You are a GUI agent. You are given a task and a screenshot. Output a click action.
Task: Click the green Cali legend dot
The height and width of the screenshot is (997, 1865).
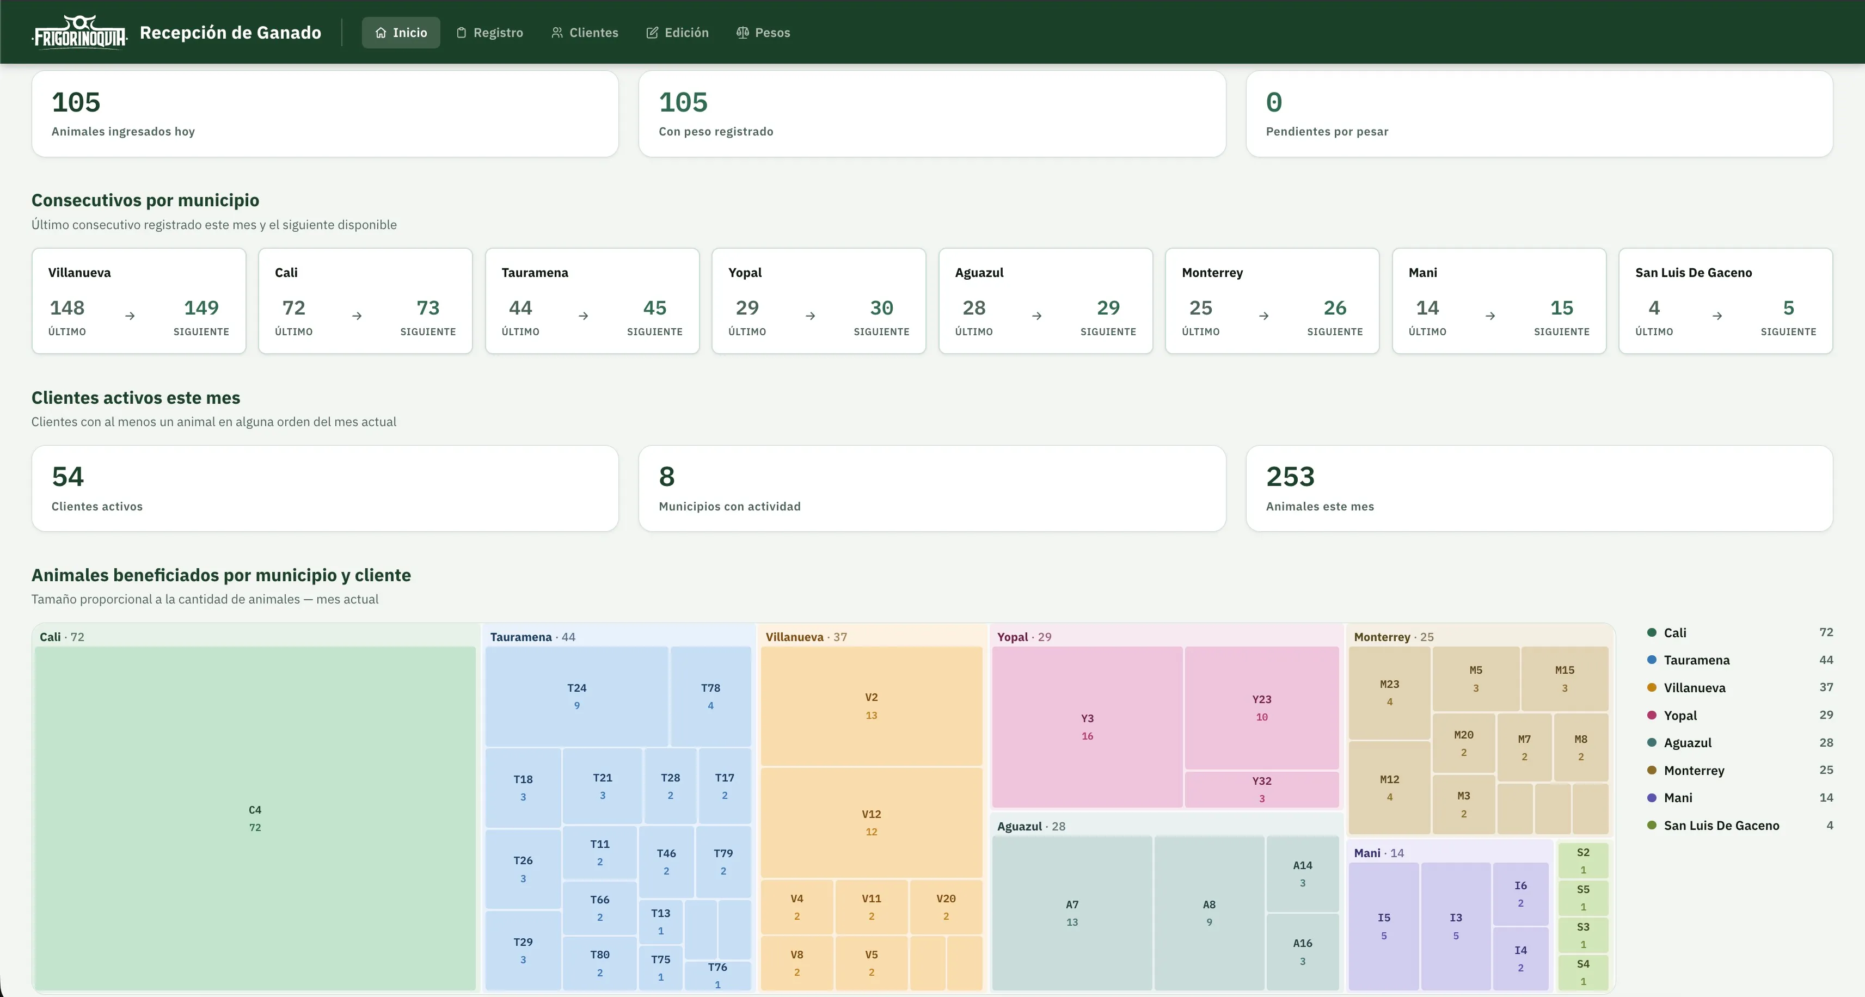pyautogui.click(x=1652, y=633)
